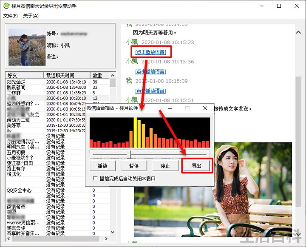The height and width of the screenshot is (247, 306).
Task: Click the 停止 button in voice player
Action: tap(165, 166)
